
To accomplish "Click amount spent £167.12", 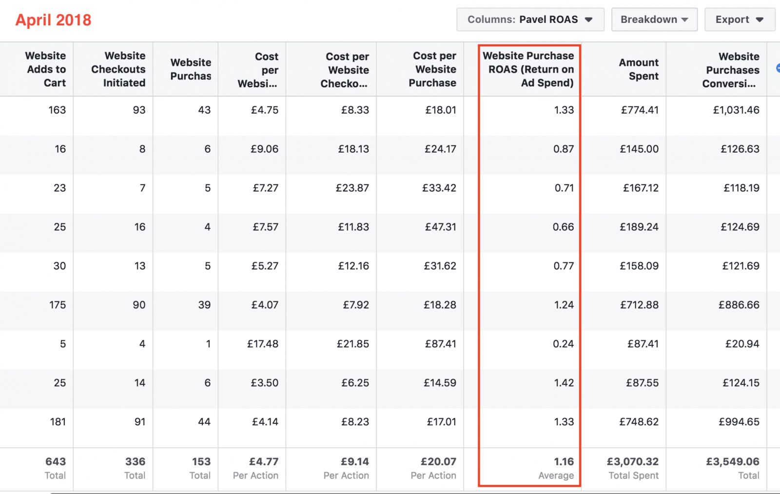I will pos(641,188).
